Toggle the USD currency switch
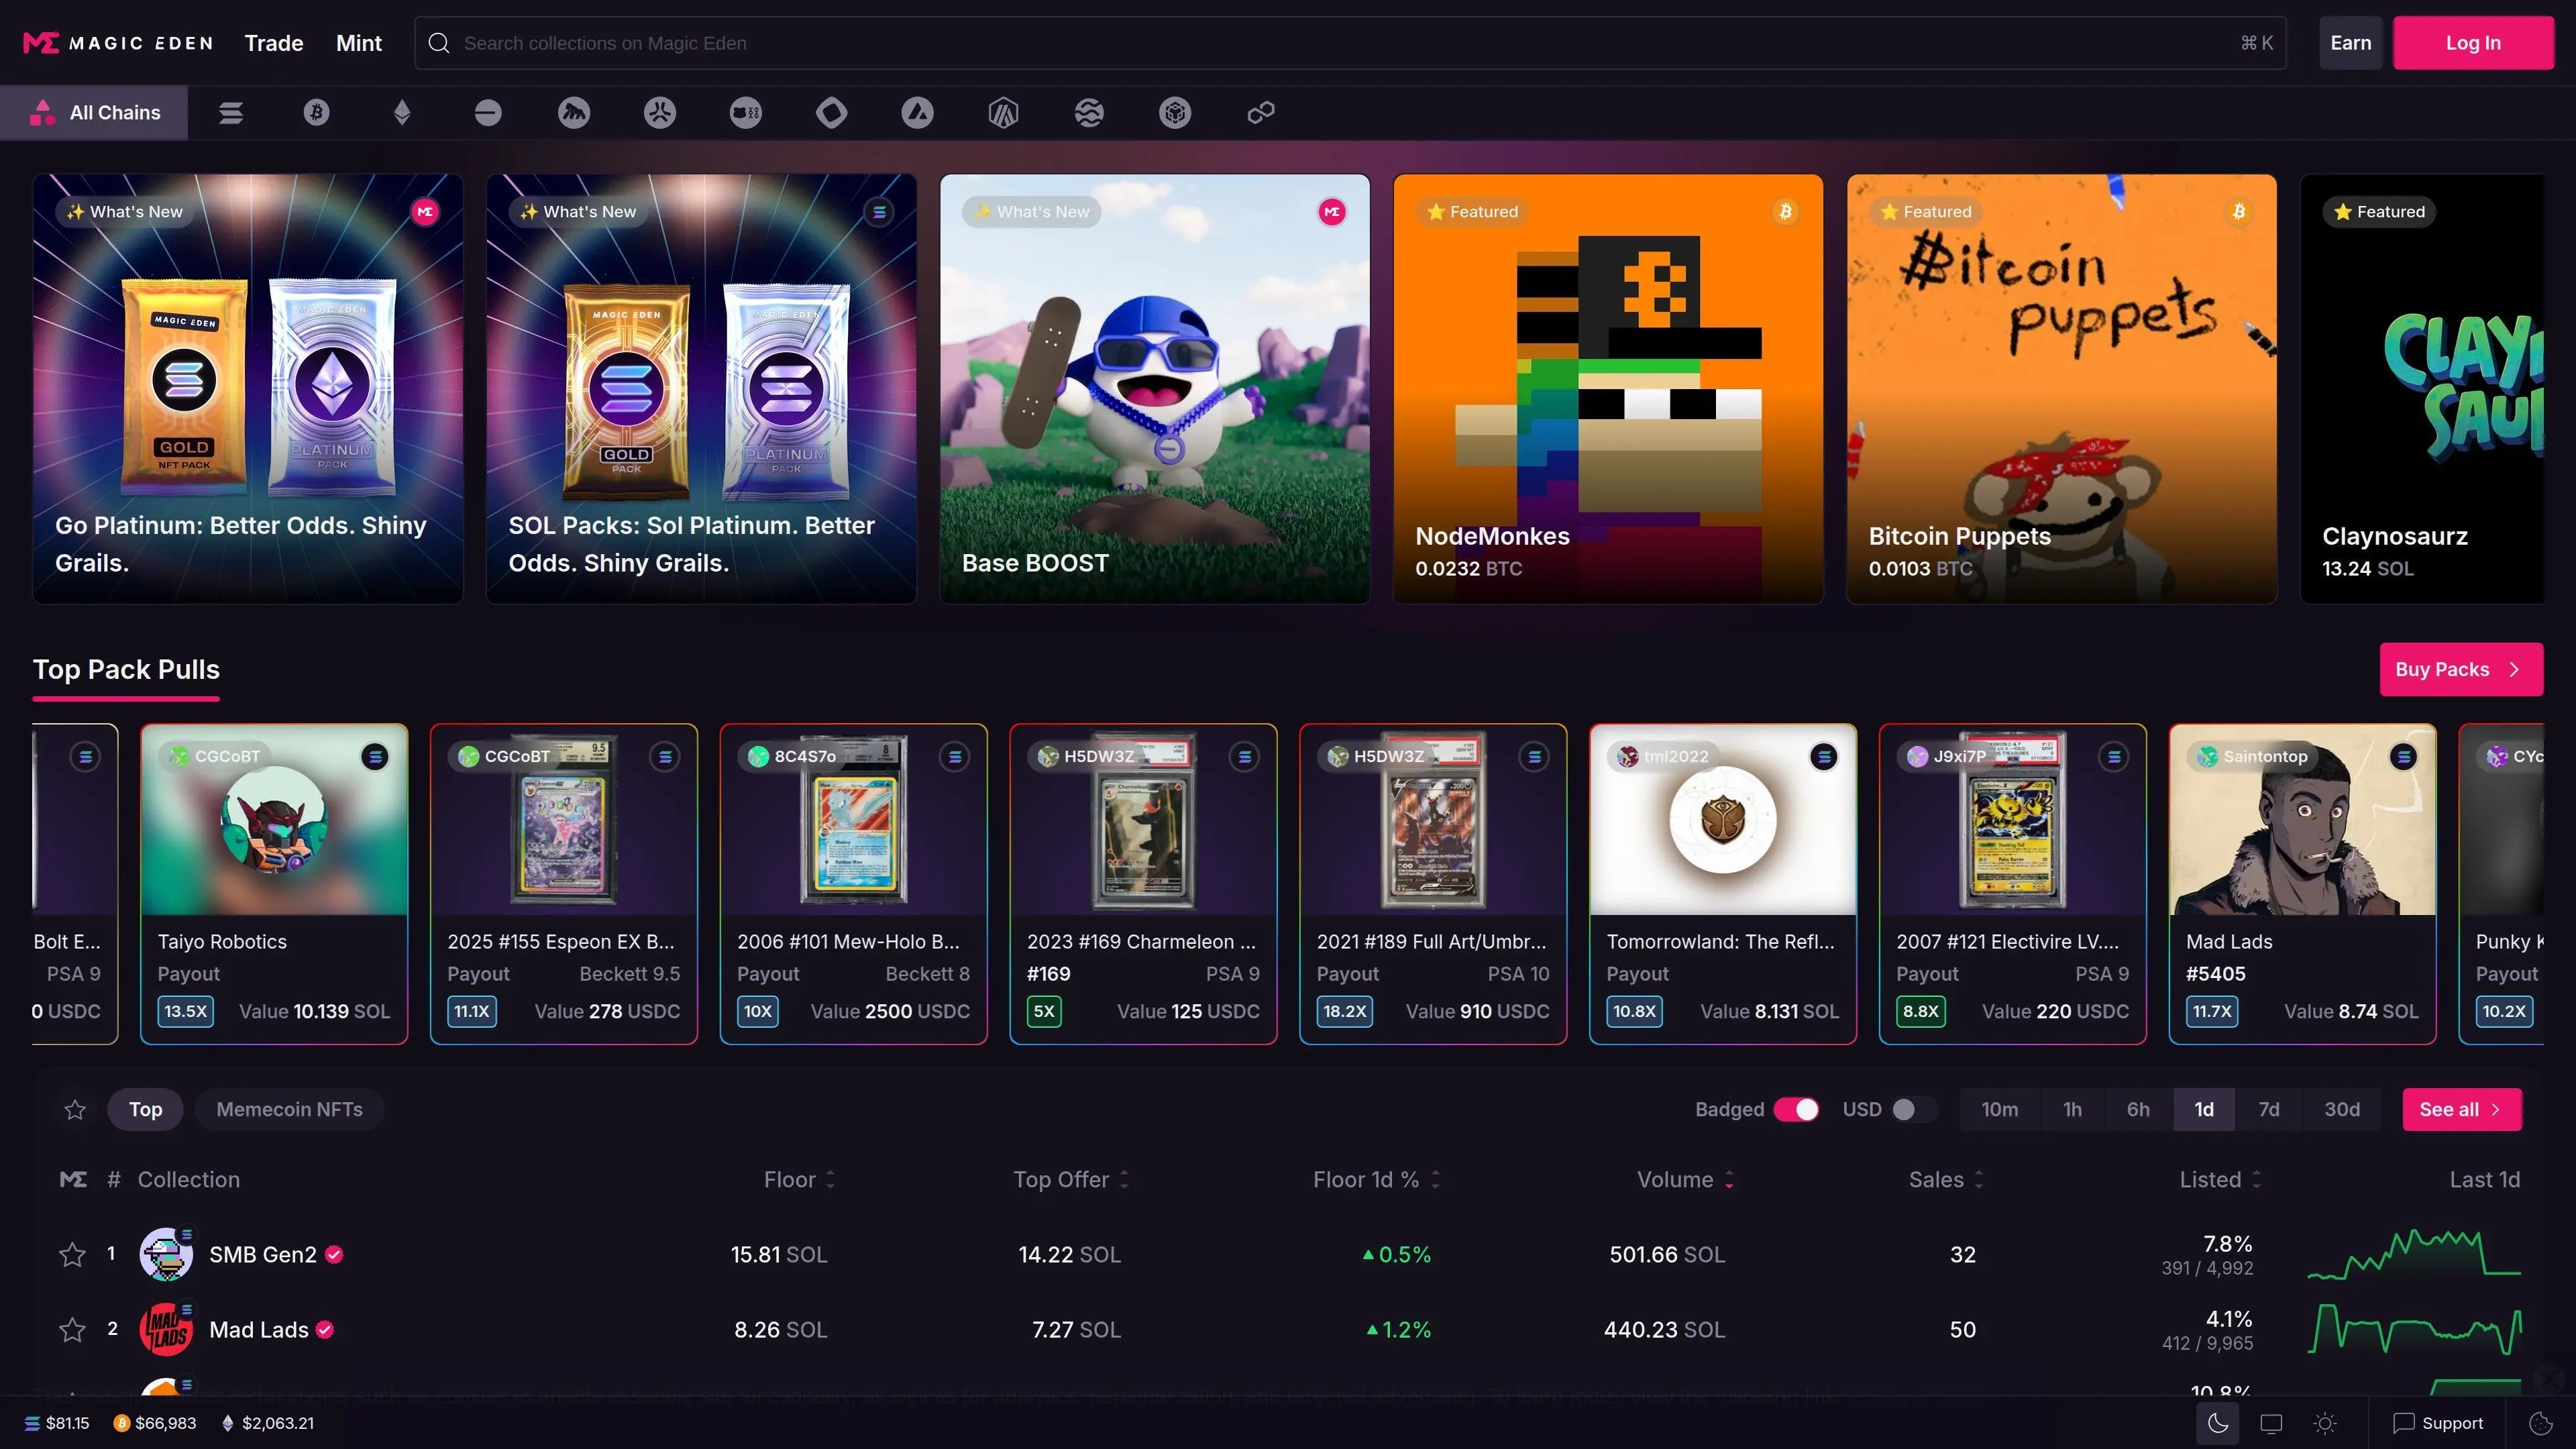 tap(1914, 1110)
